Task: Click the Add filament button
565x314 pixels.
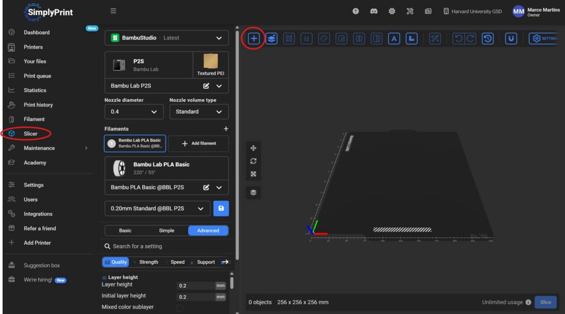Action: pyautogui.click(x=199, y=144)
